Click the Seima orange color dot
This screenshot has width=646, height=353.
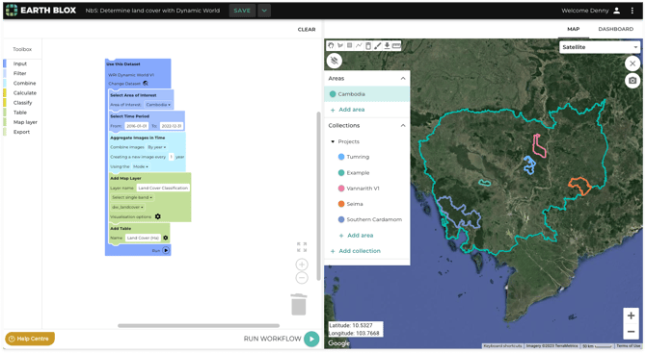point(341,204)
